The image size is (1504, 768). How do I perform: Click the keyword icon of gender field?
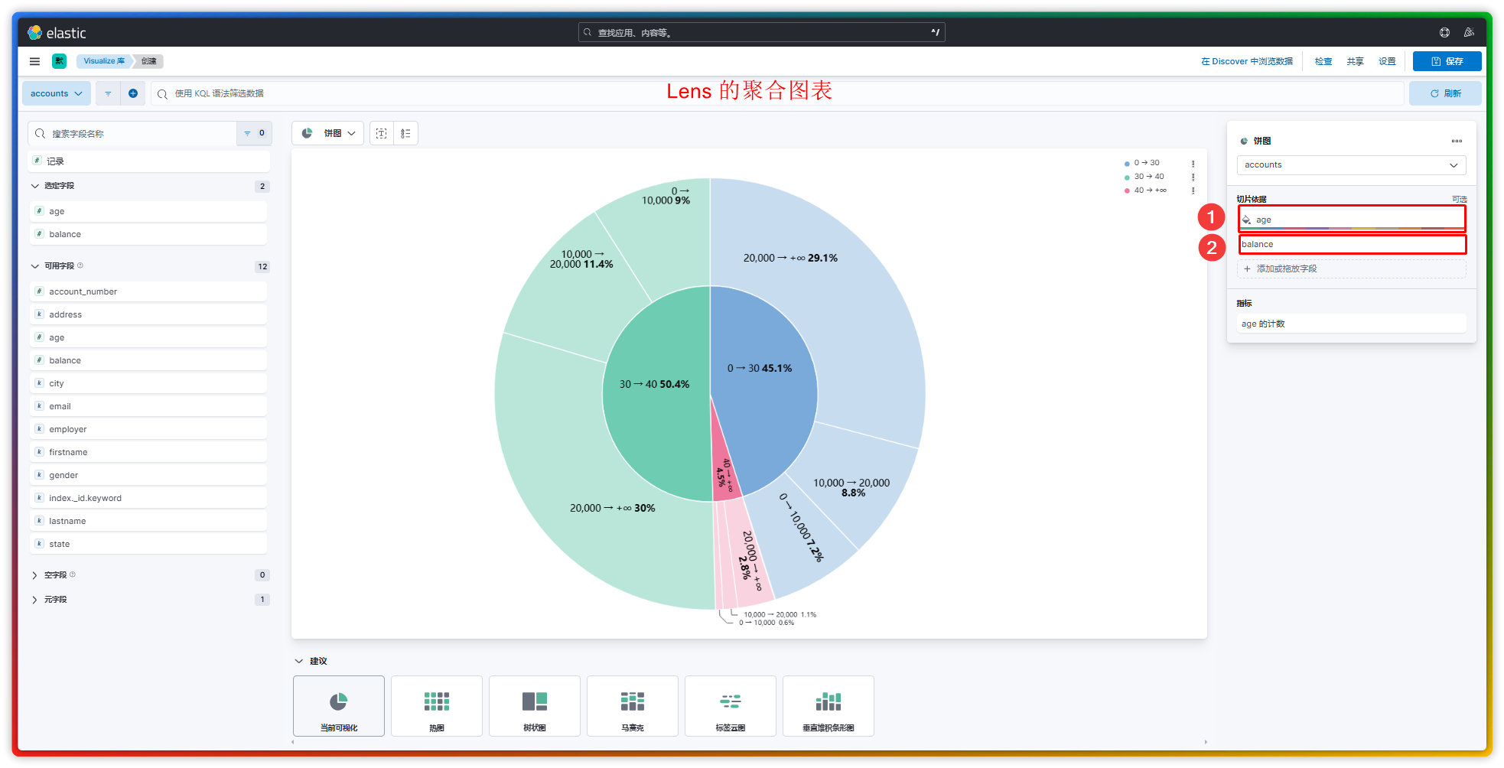[x=39, y=475]
